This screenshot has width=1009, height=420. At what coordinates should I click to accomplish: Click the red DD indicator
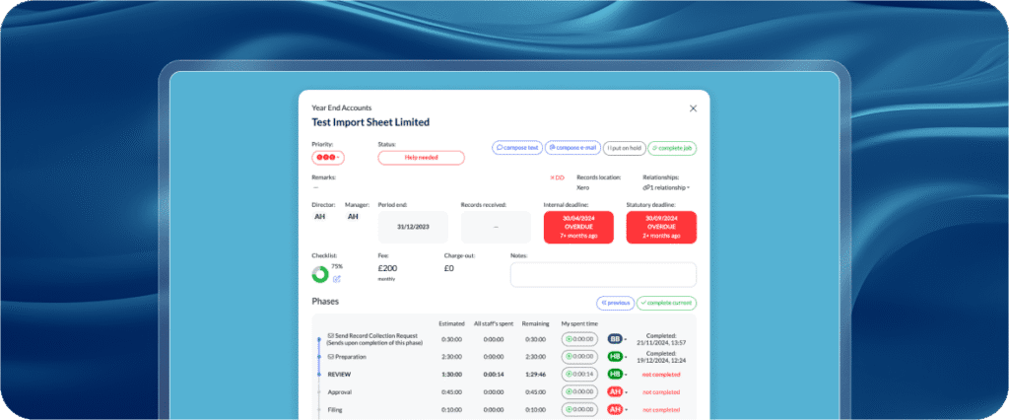pyautogui.click(x=557, y=178)
